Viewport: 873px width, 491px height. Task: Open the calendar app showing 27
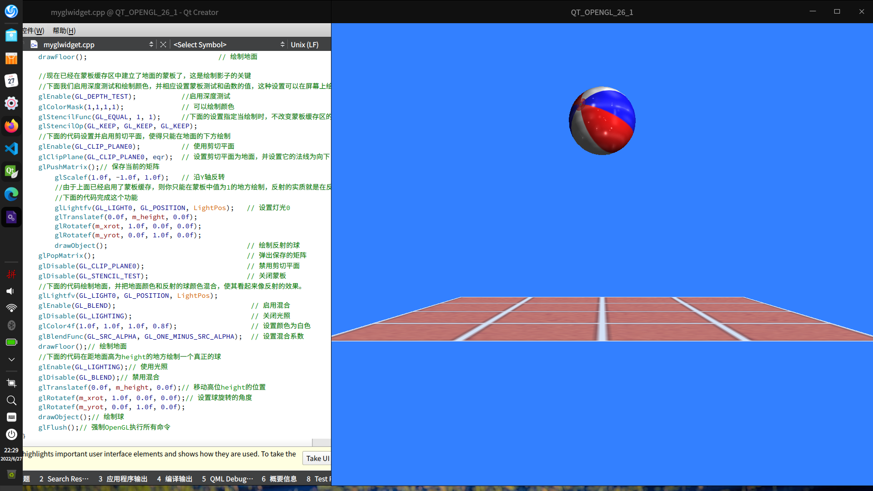(x=11, y=81)
